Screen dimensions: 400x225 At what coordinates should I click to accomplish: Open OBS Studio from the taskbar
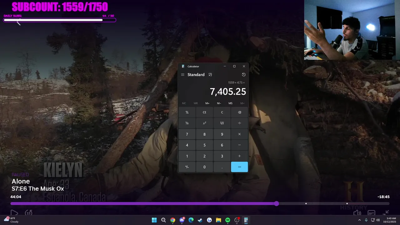point(237,220)
